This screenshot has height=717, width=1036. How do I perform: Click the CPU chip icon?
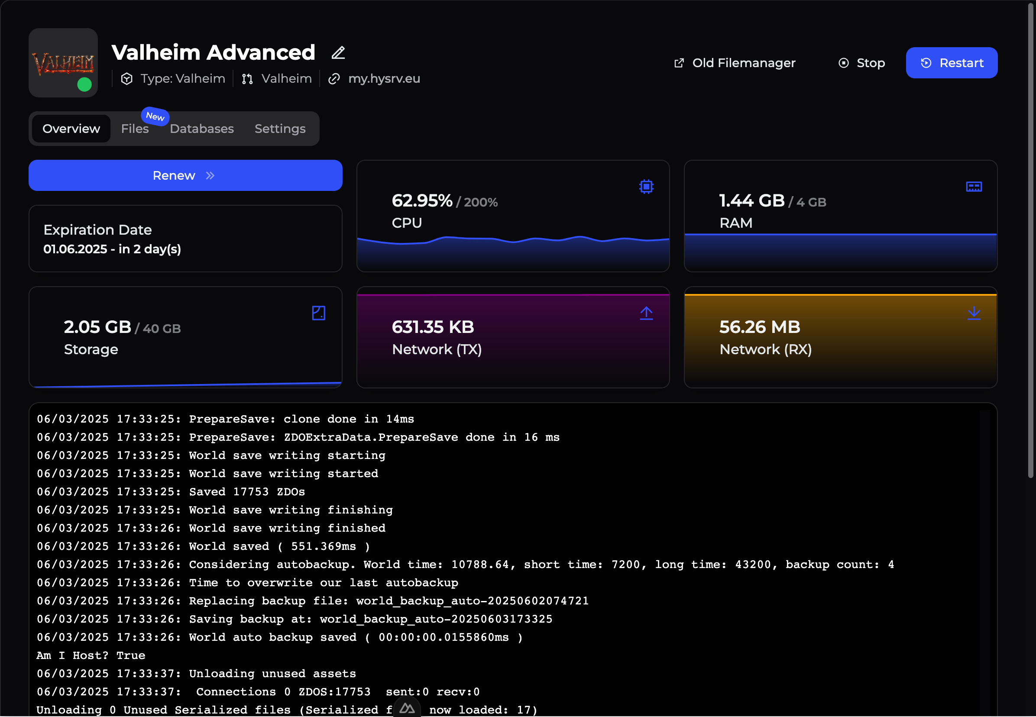pyautogui.click(x=646, y=187)
